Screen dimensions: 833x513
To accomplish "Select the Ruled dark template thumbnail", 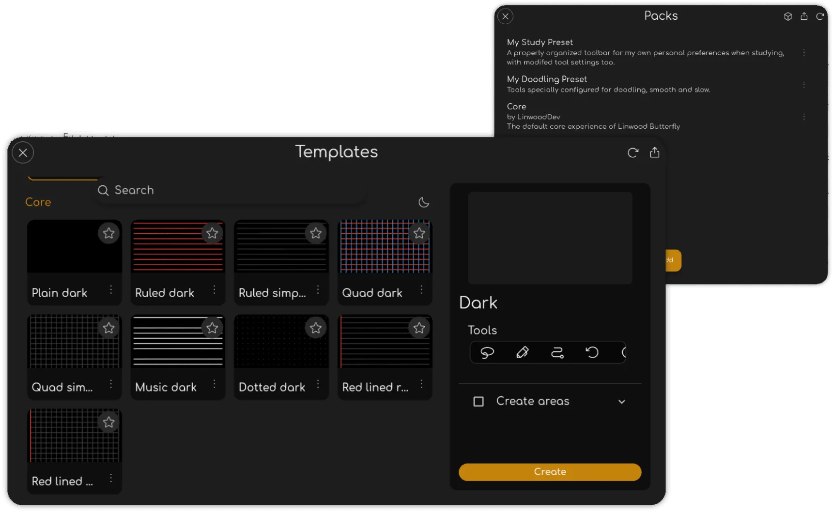I will (178, 246).
